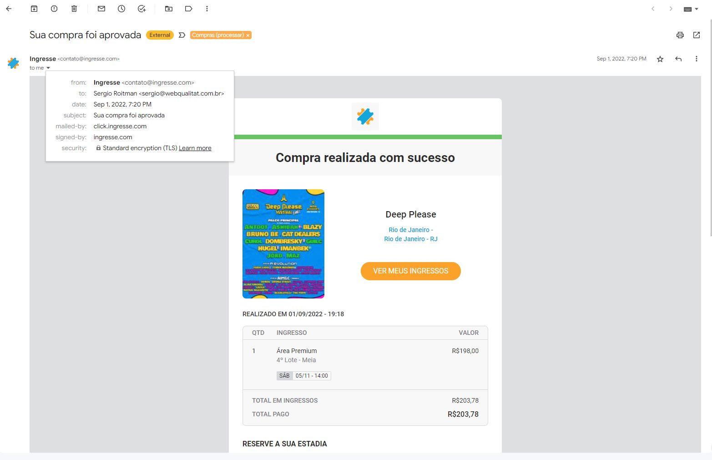
Task: Click the External badge
Action: tap(160, 35)
